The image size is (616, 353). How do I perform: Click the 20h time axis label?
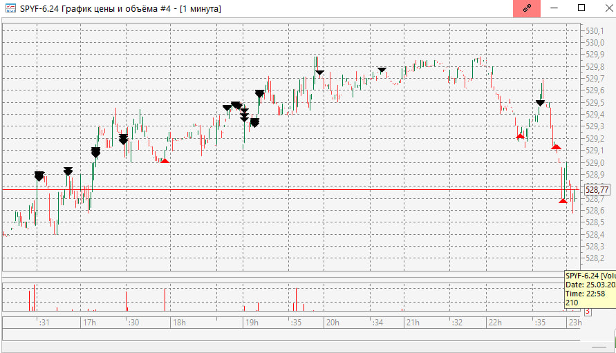pos(333,323)
